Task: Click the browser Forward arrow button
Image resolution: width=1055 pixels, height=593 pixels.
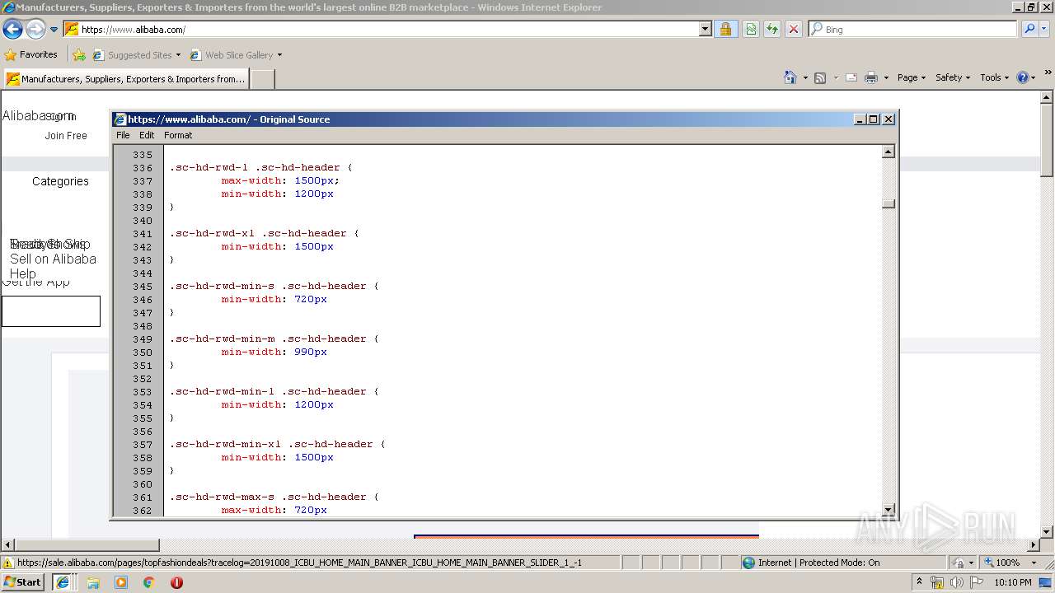Action: pyautogui.click(x=35, y=30)
